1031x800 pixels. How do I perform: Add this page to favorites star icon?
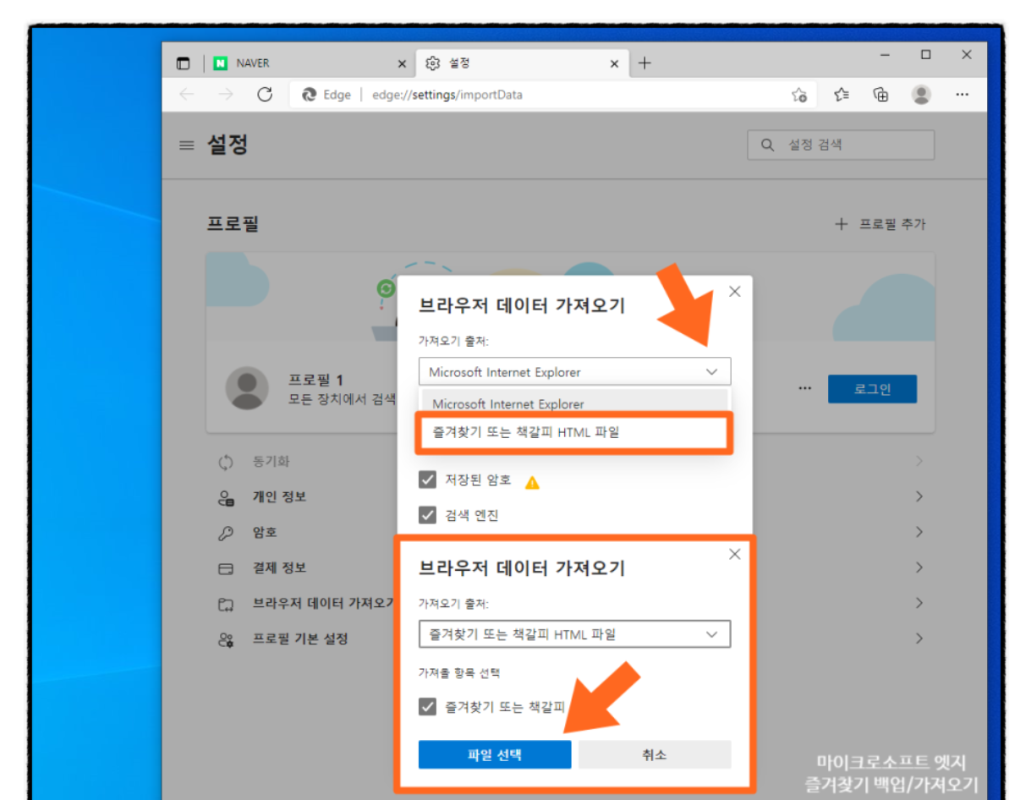(x=798, y=95)
